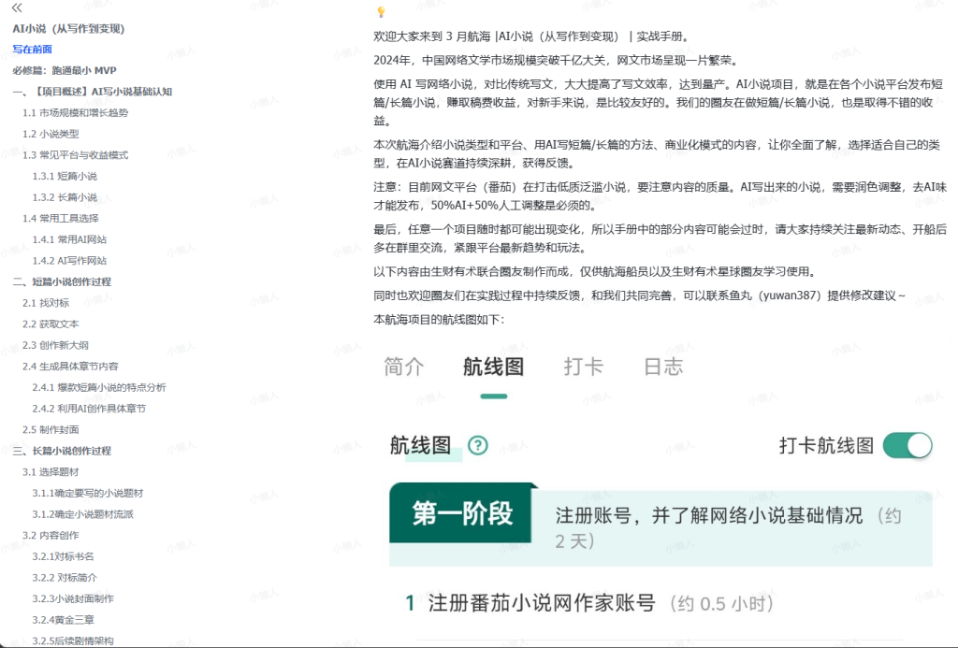This screenshot has width=958, height=648.
Task: Collapse the outline sidebar with double-chevron icon
Action: [17, 7]
